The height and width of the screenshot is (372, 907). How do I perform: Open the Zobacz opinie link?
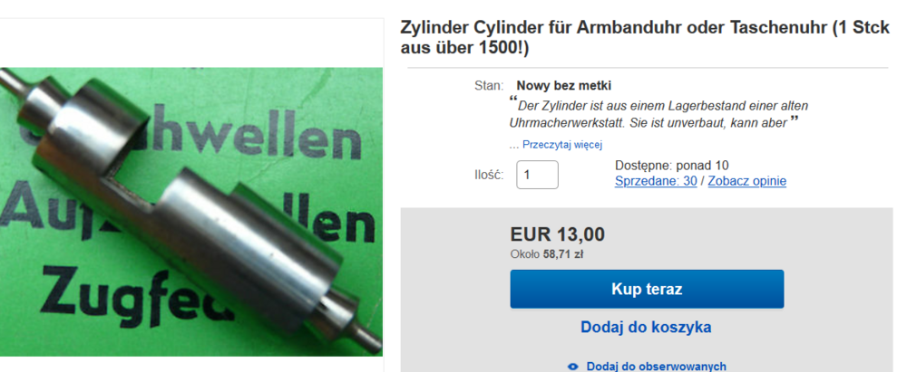point(746,181)
